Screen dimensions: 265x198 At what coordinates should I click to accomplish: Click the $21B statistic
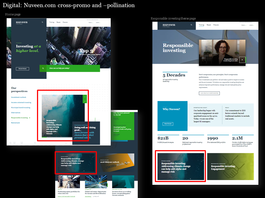point(163,138)
